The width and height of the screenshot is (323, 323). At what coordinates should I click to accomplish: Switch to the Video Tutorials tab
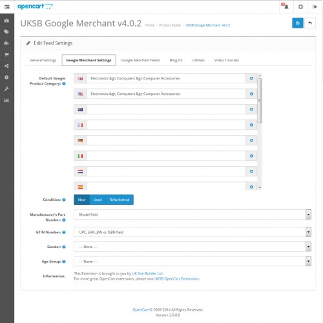click(227, 60)
